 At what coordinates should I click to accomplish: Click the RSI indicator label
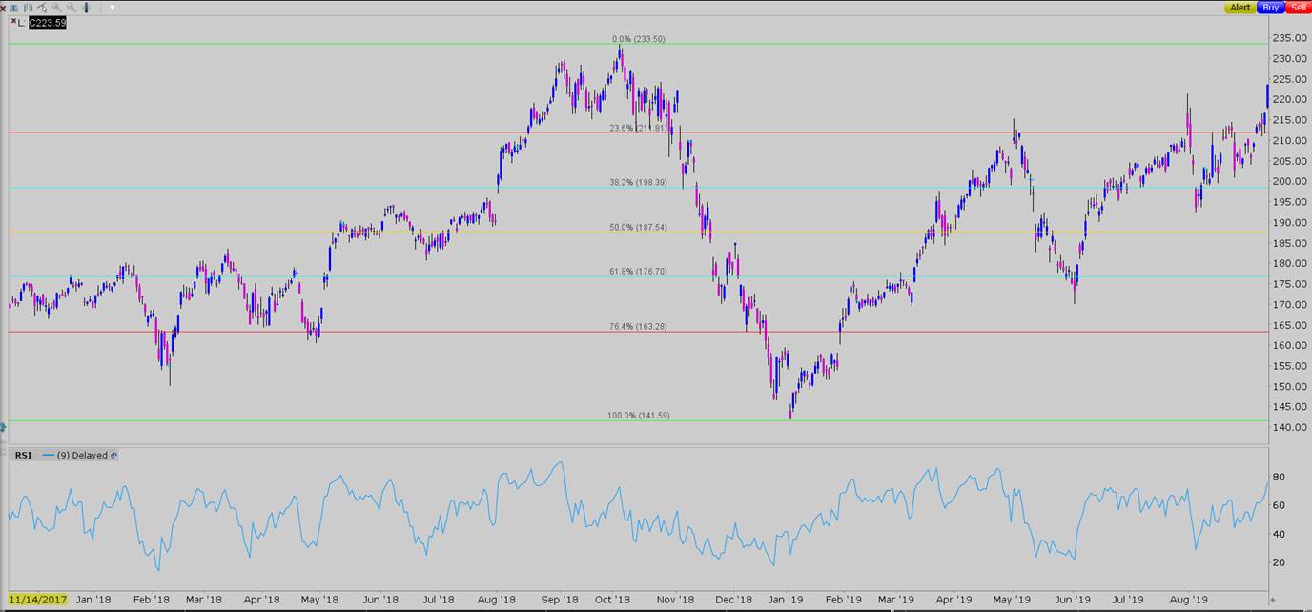[23, 456]
